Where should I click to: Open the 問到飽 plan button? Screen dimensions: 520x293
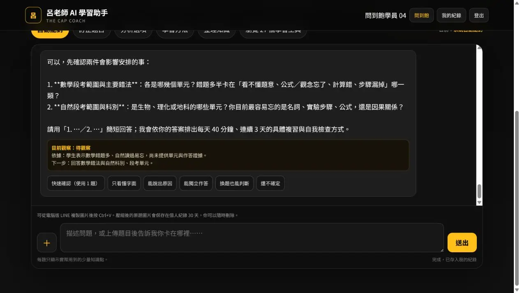[421, 15]
